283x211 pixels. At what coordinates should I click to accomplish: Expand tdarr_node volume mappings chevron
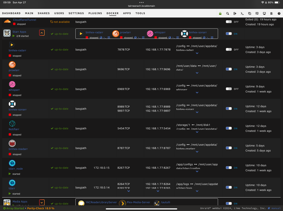[x=197, y=172]
